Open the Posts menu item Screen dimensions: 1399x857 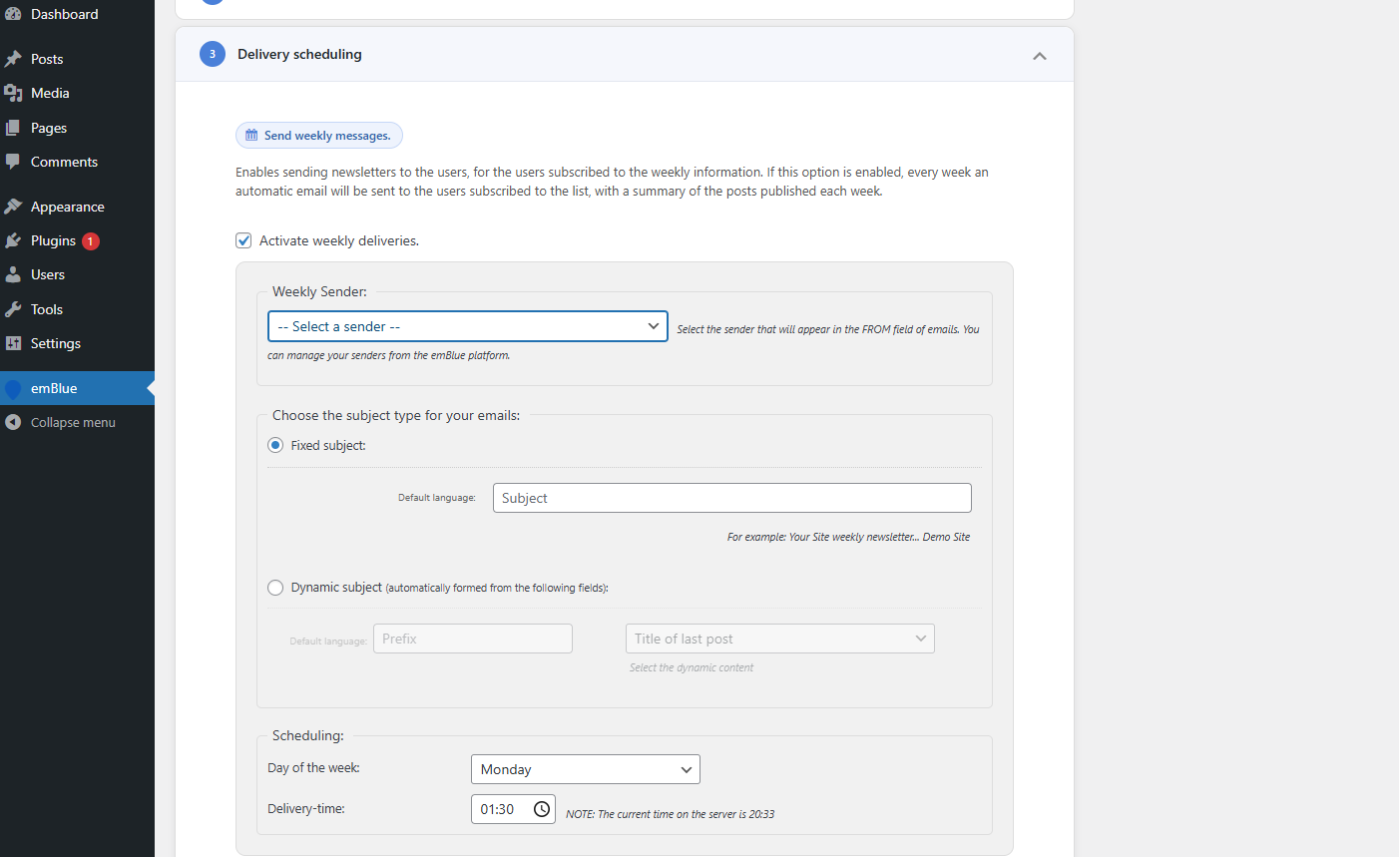[x=77, y=59]
